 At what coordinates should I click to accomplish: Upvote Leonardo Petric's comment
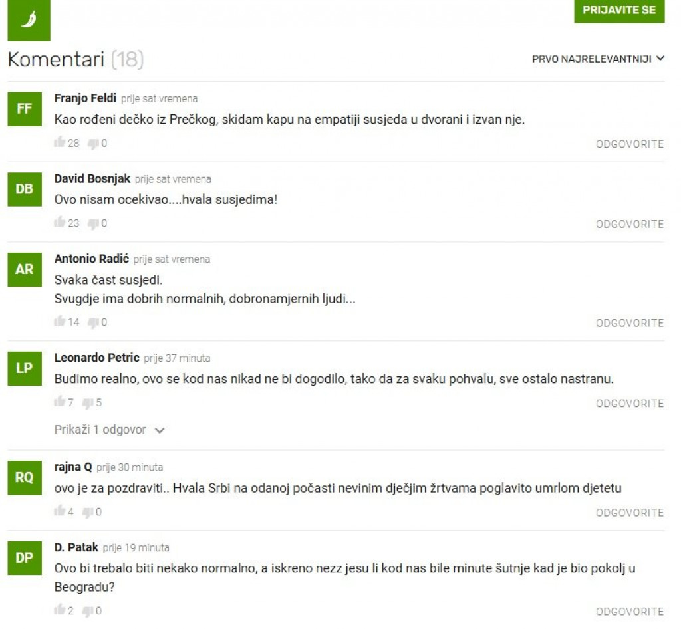click(59, 402)
